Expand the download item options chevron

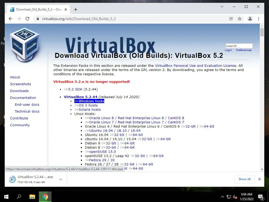pyautogui.click(x=61, y=179)
